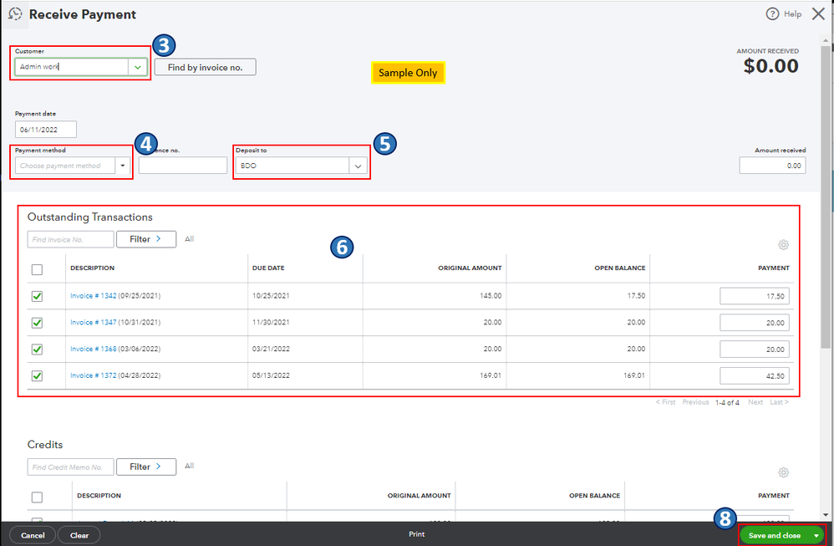The height and width of the screenshot is (546, 834).
Task: Click Save and close button
Action: click(x=775, y=535)
